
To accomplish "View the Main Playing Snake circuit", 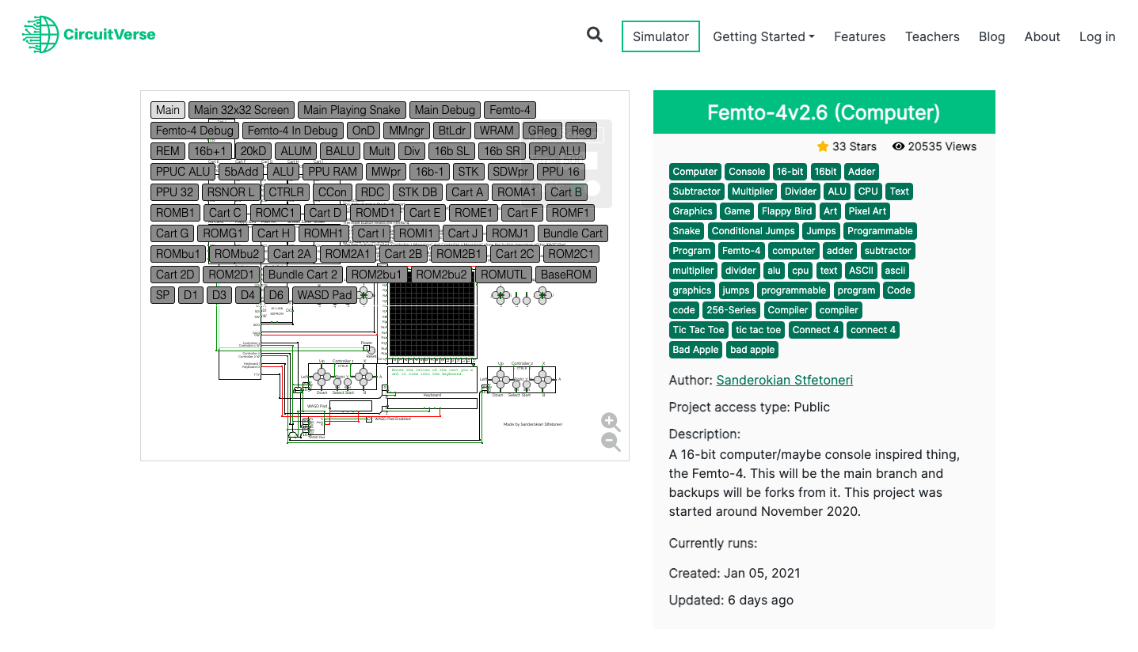I will (351, 110).
